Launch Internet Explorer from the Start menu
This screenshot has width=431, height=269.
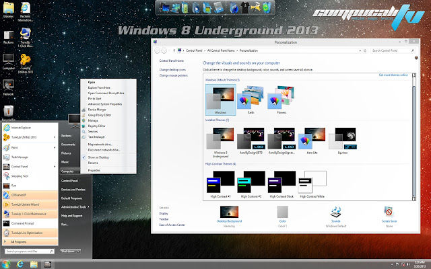pyautogui.click(x=30, y=128)
